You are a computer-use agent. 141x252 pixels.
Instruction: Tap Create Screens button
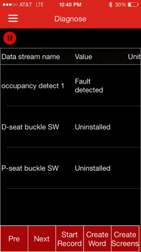125,239
